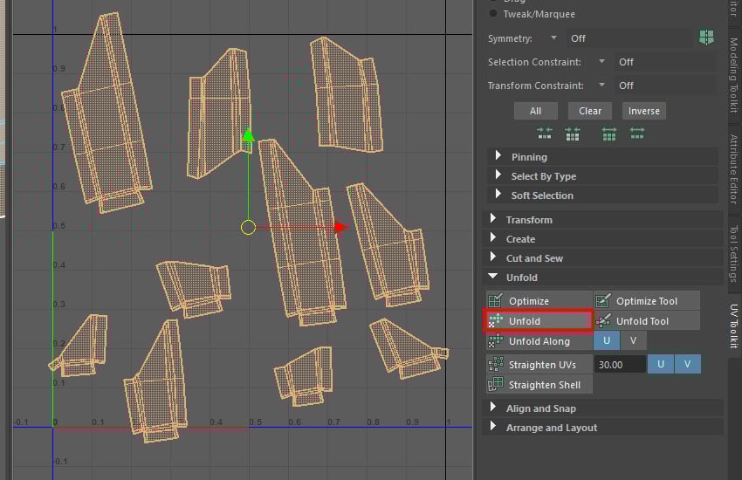The image size is (742, 480).
Task: Expand the Pinning section
Action: [x=498, y=157]
